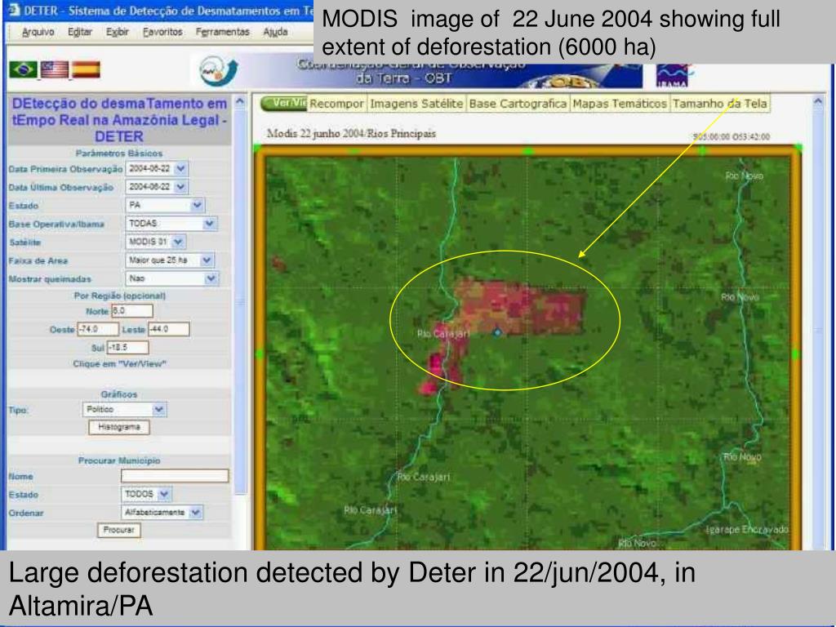Screen dimensions: 836x627
Task: Click the Norte coordinate field
Action: [132, 311]
